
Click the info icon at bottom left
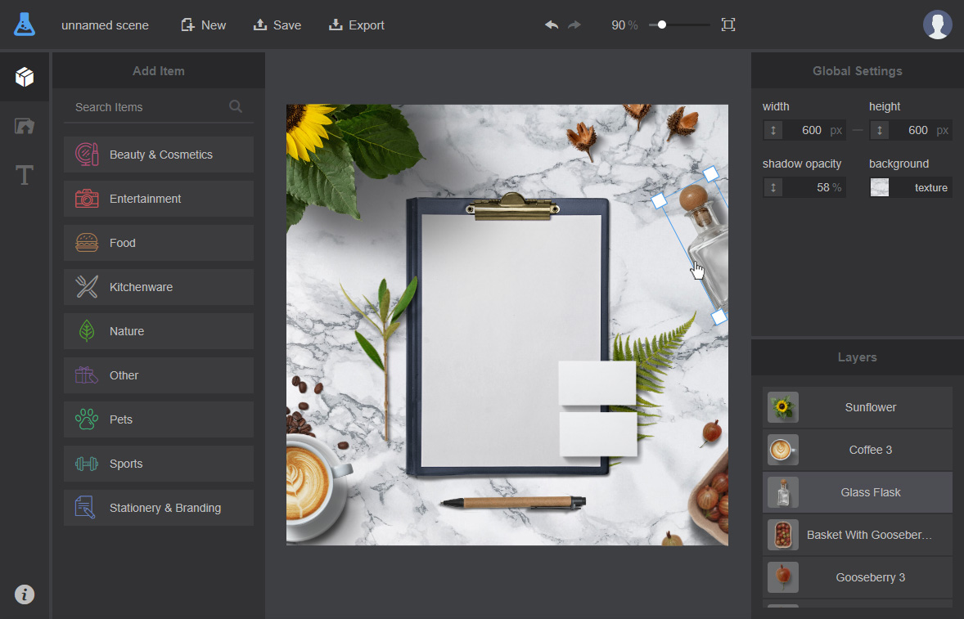click(25, 594)
